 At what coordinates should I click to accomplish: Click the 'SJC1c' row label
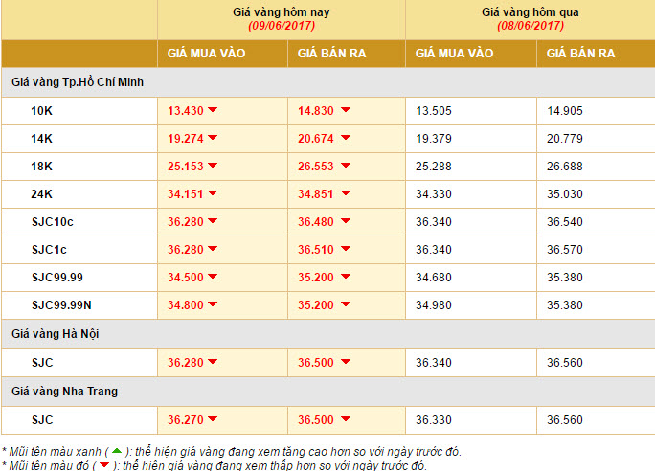click(49, 250)
